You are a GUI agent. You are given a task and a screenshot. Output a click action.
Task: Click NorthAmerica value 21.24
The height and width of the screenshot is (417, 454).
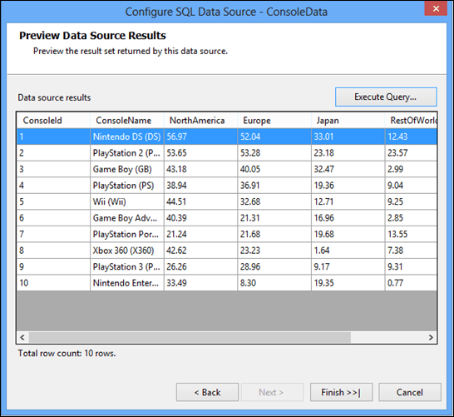[200, 234]
